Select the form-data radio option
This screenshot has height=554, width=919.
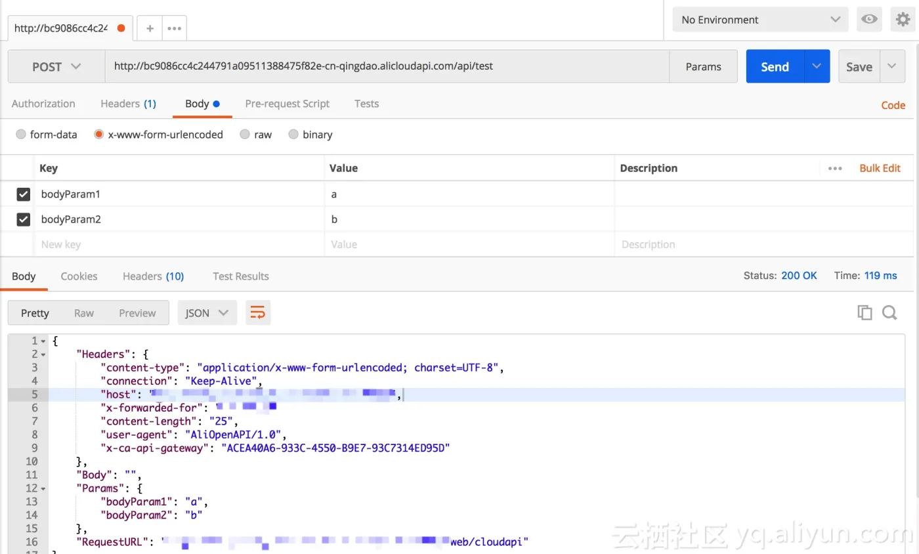pyautogui.click(x=21, y=135)
